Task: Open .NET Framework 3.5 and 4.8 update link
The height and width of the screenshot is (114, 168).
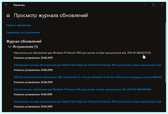Action: tap(88, 77)
